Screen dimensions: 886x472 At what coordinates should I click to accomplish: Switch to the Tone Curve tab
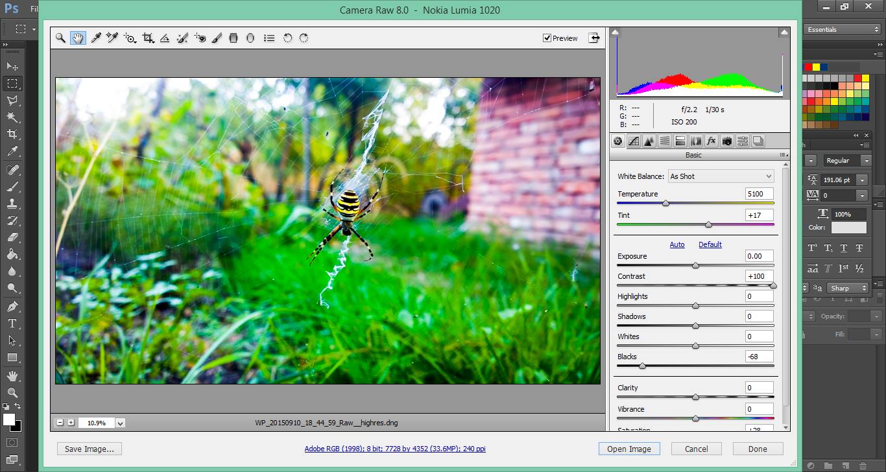point(634,141)
